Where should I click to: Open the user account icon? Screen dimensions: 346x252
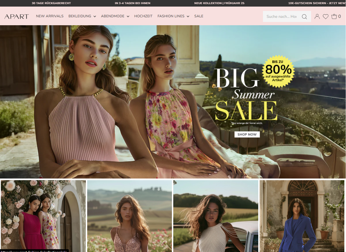coord(317,16)
